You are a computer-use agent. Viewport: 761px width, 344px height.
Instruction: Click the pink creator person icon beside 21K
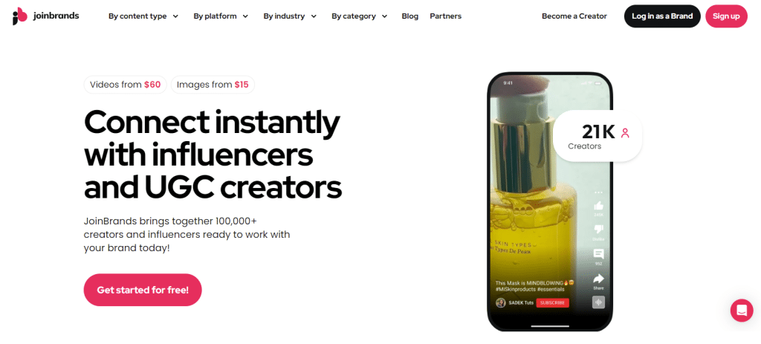click(x=625, y=133)
